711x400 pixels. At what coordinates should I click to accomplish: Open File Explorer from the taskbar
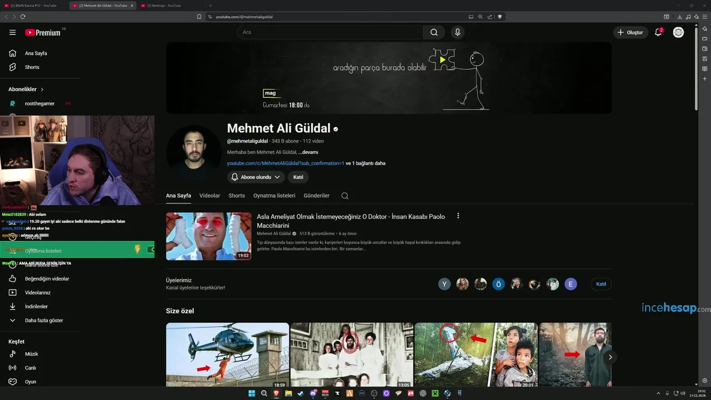(288, 393)
